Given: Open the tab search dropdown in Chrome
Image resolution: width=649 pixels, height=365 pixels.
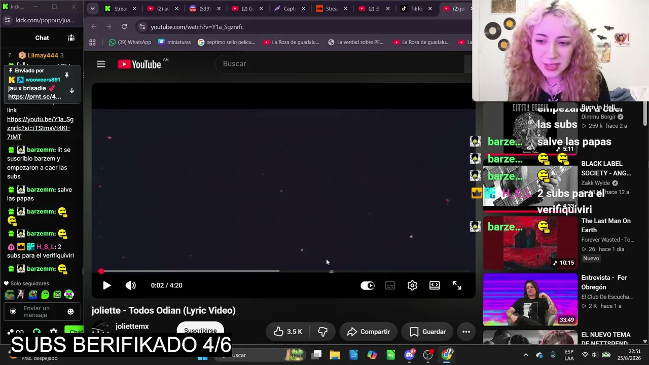Looking at the screenshot, I should pyautogui.click(x=92, y=9).
